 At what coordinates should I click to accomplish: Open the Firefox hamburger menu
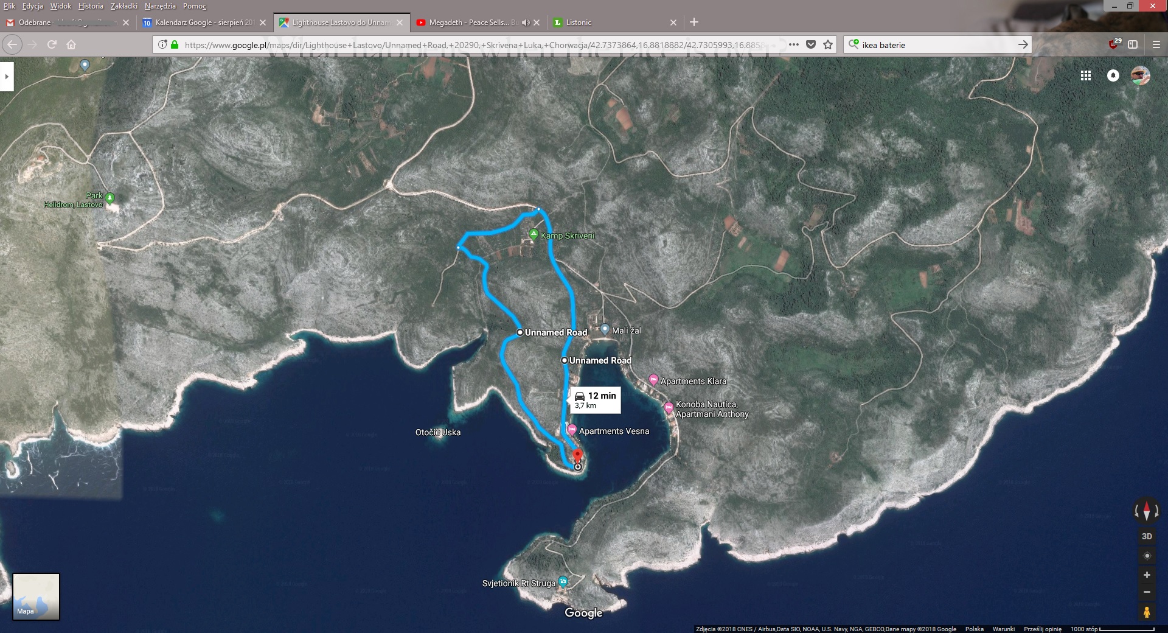(x=1156, y=44)
